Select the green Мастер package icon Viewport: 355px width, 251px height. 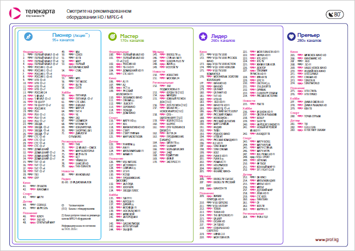[112, 36]
